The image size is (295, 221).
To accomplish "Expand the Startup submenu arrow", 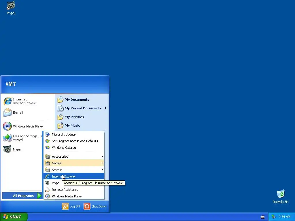I will pos(102,170).
